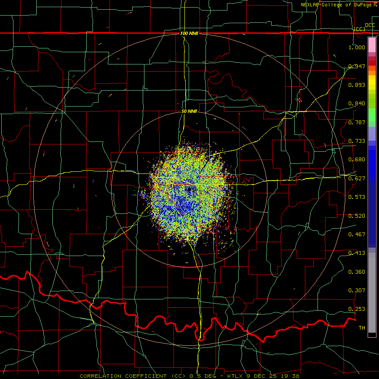Click the 0.893 legend value
Image resolution: width=379 pixels, height=379 pixels.
[x=357, y=85]
